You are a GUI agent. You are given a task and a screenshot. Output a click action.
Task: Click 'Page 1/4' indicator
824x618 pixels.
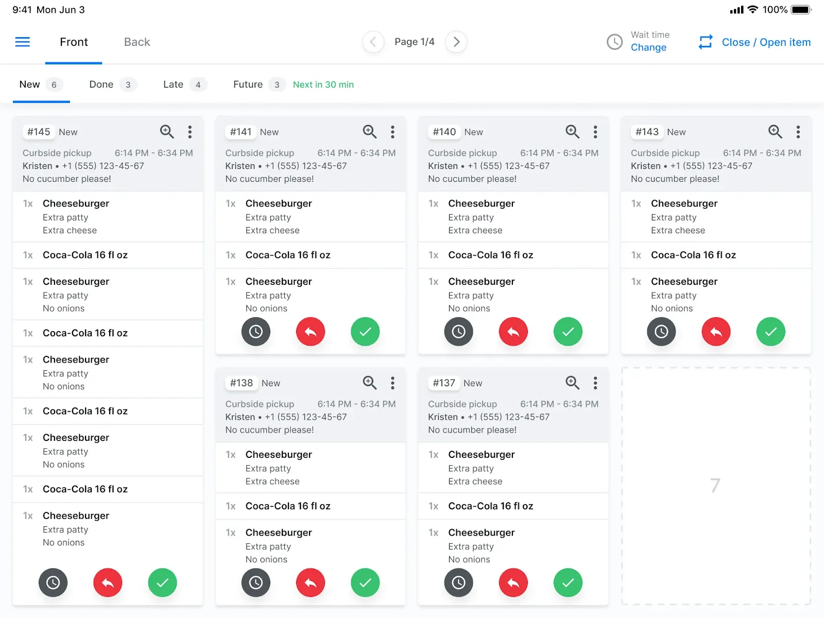(415, 42)
